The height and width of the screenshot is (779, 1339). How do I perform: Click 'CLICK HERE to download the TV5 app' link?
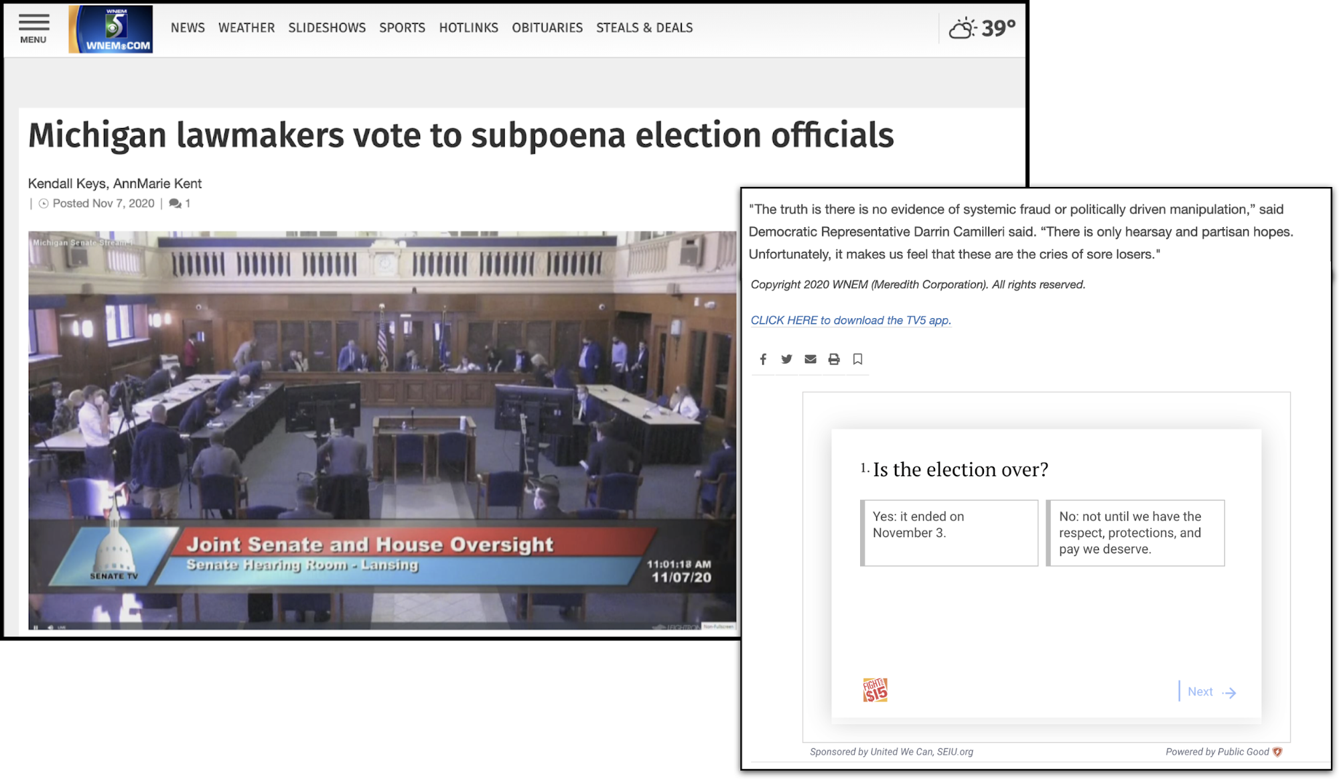click(x=850, y=320)
